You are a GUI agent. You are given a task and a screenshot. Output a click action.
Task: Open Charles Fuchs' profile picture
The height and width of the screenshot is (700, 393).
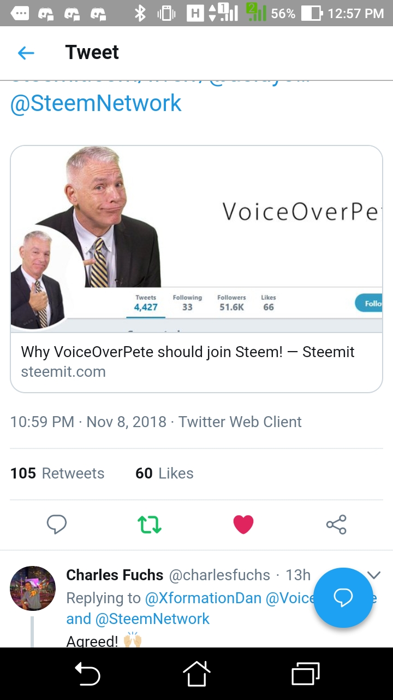pos(33,588)
